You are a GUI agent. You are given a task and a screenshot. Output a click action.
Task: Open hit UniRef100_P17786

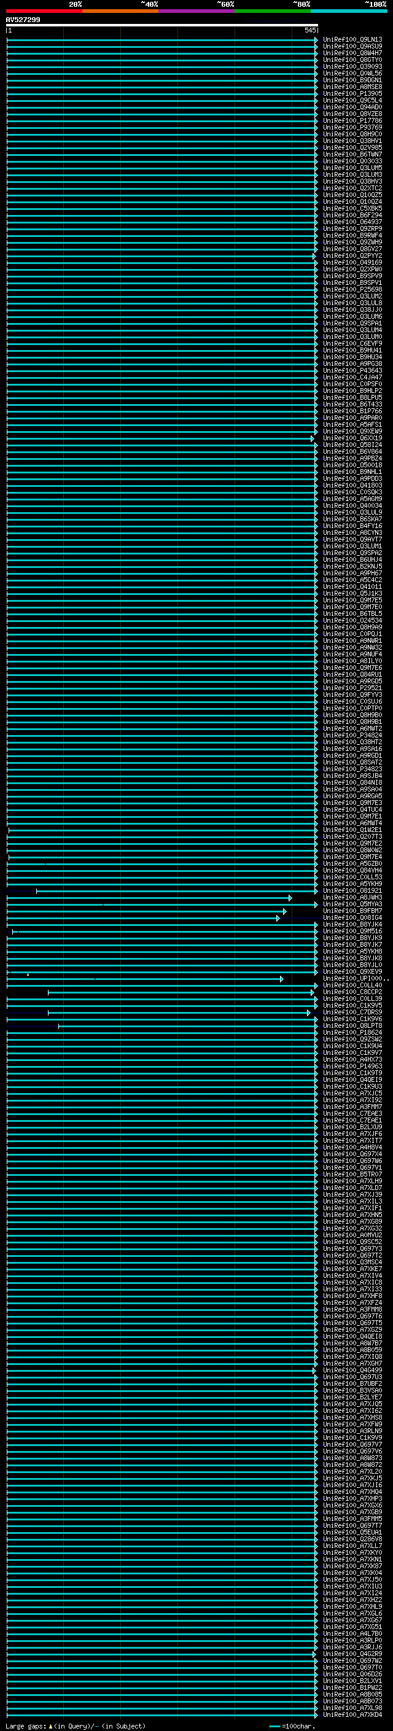pos(352,121)
